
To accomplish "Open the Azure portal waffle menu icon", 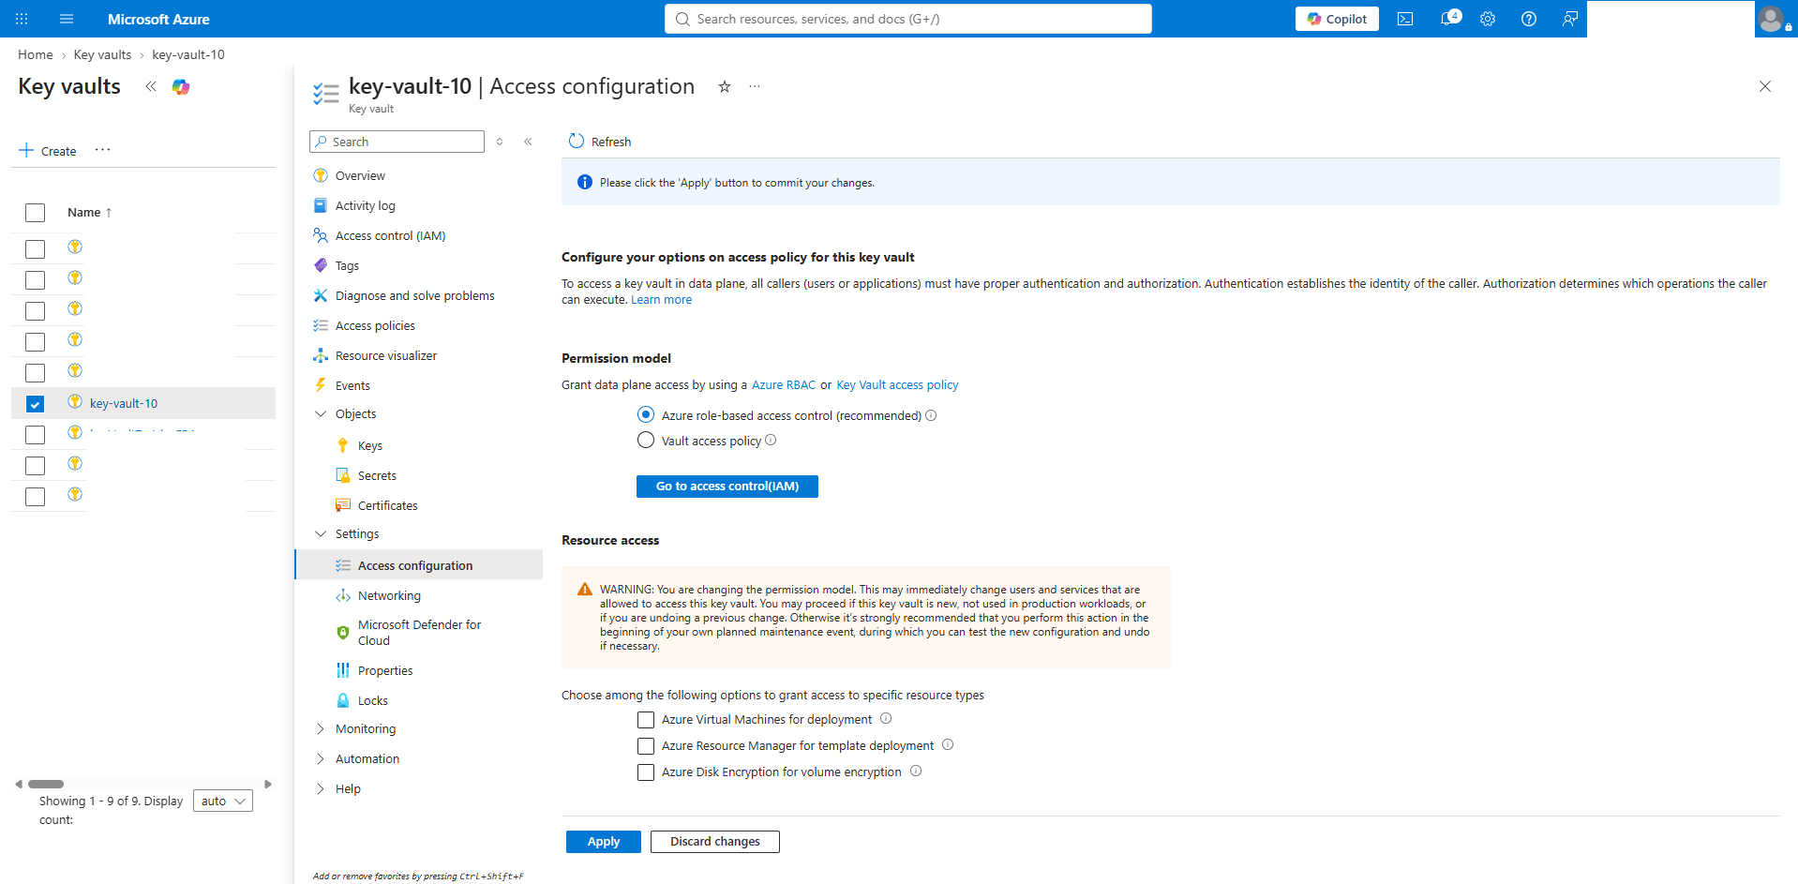I will coord(22,19).
